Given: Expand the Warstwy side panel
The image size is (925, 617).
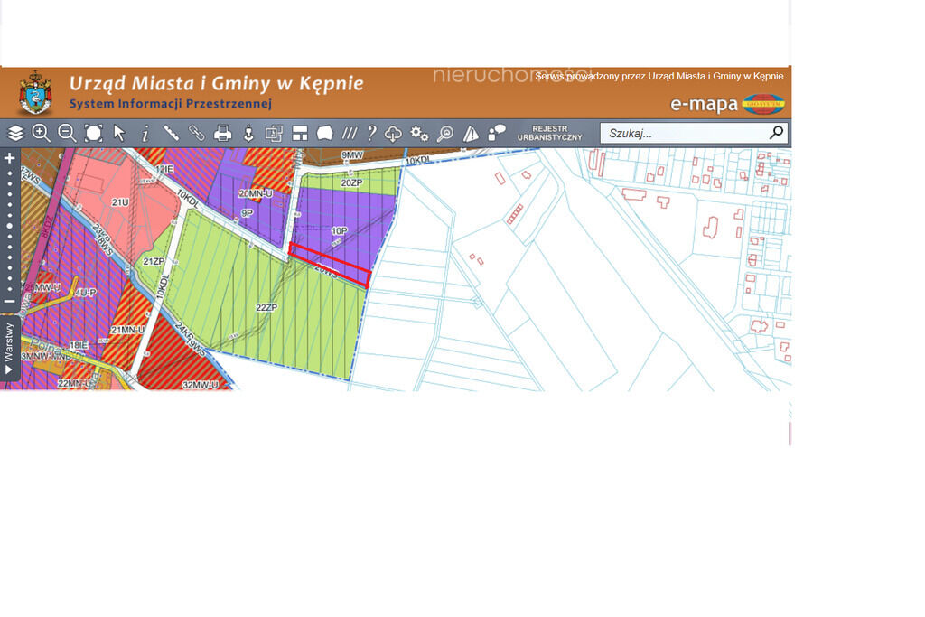Looking at the screenshot, I should coord(10,348).
